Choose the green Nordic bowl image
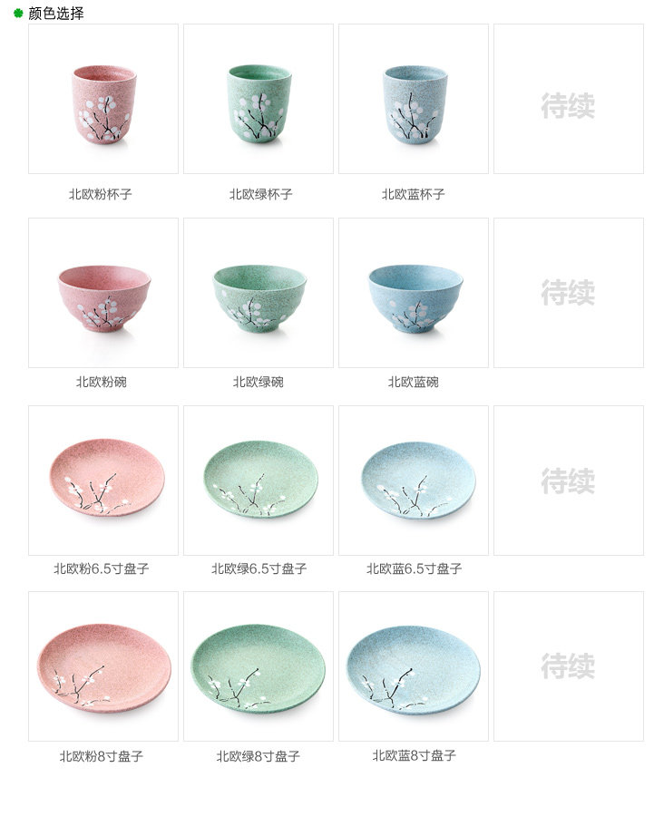The width and height of the screenshot is (654, 816). pyautogui.click(x=259, y=293)
